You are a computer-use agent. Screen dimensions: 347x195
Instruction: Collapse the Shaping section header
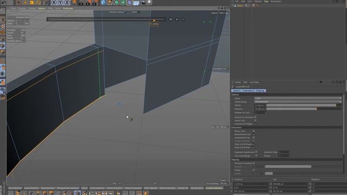click(287, 160)
